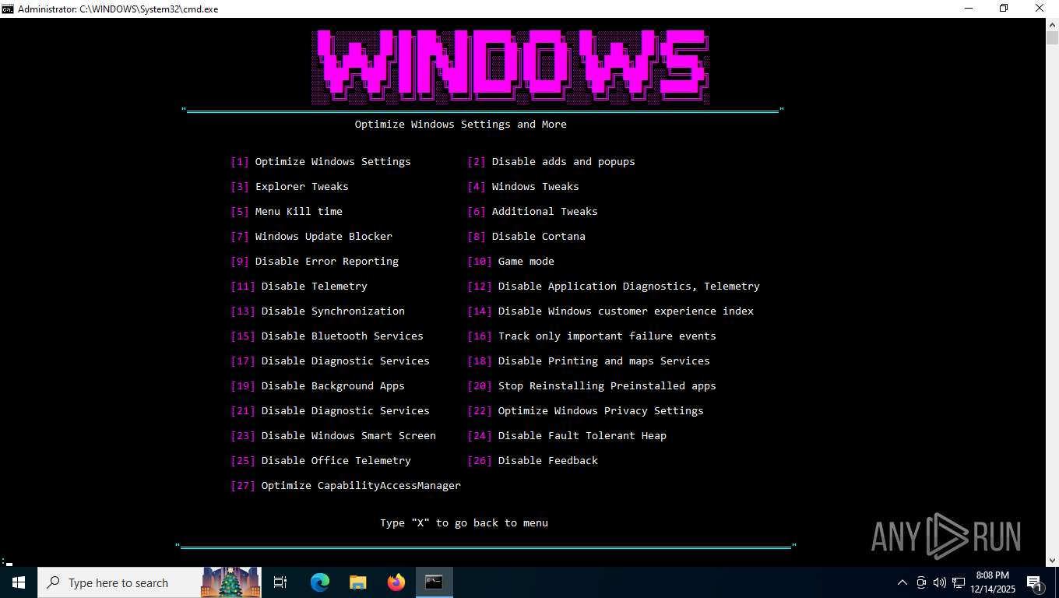Click the cmd.exe window title text
Image resolution: width=1059 pixels, height=598 pixels.
click(118, 9)
